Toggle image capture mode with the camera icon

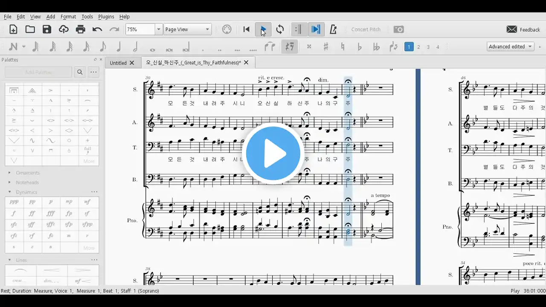(x=398, y=29)
